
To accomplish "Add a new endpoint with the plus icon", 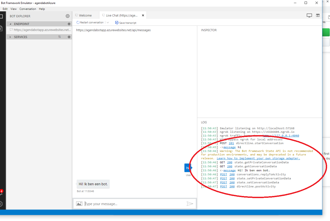I will (x=69, y=24).
